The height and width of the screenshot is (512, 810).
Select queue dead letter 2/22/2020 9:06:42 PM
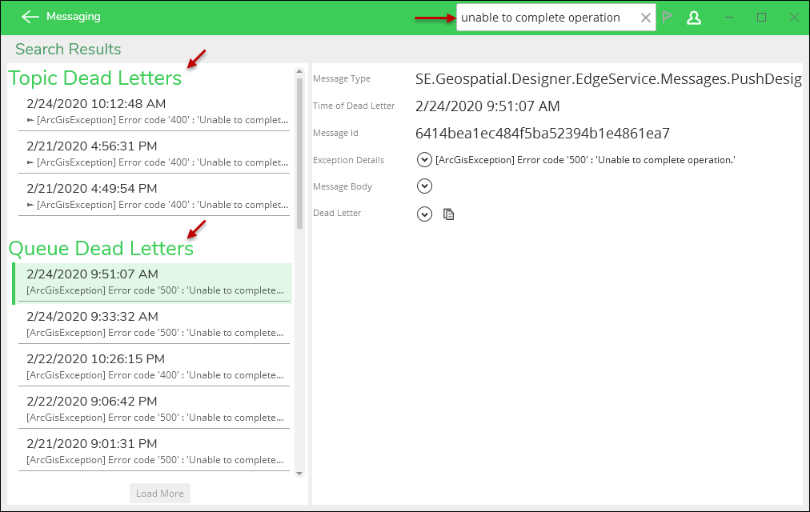pos(154,409)
